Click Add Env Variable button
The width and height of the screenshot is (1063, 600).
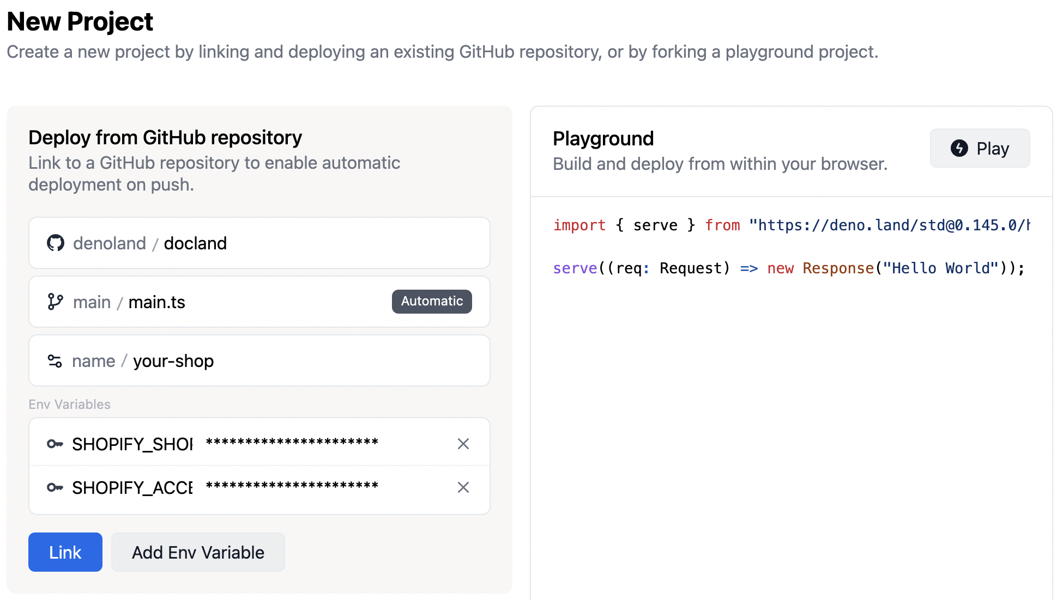tap(198, 552)
